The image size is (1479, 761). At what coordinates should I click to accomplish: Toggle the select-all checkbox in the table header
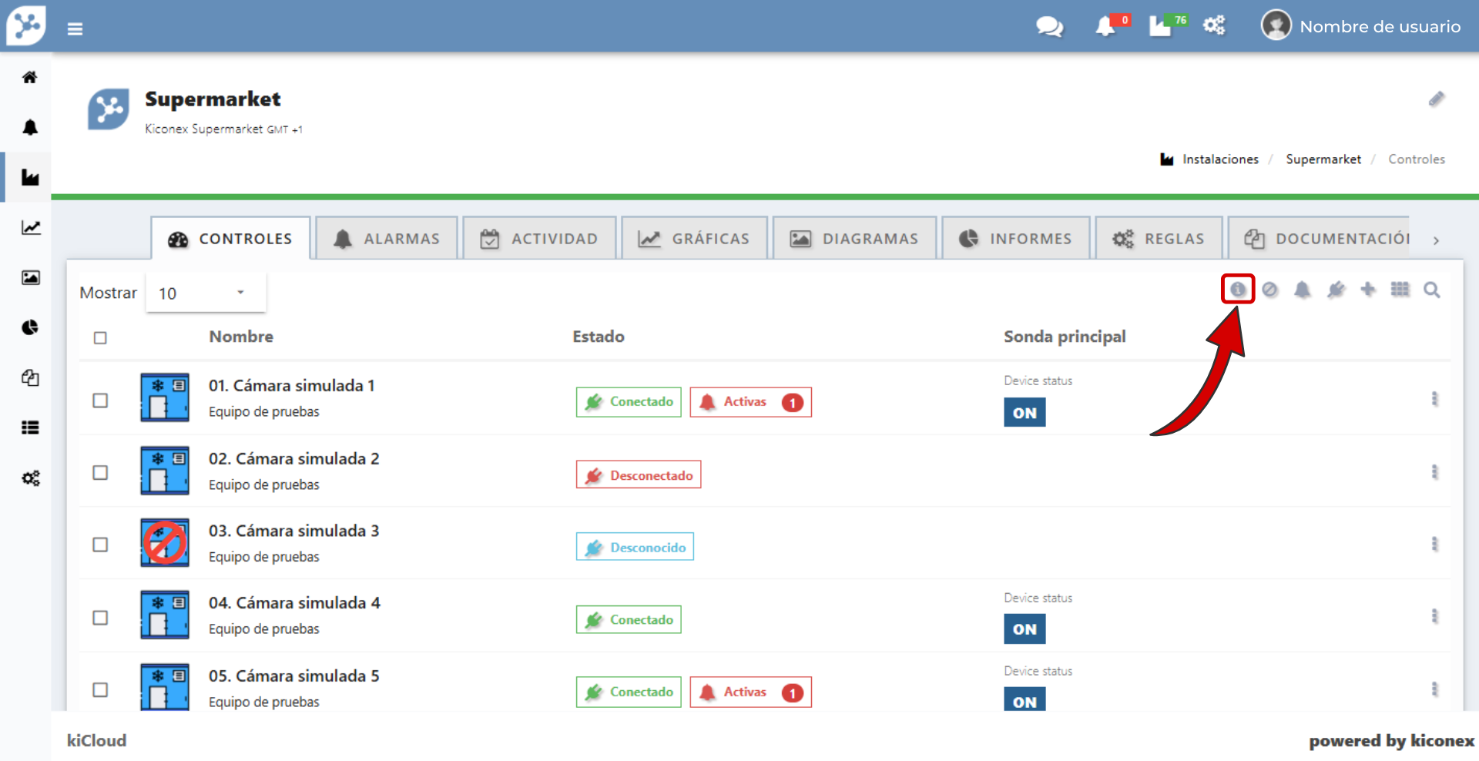(100, 338)
